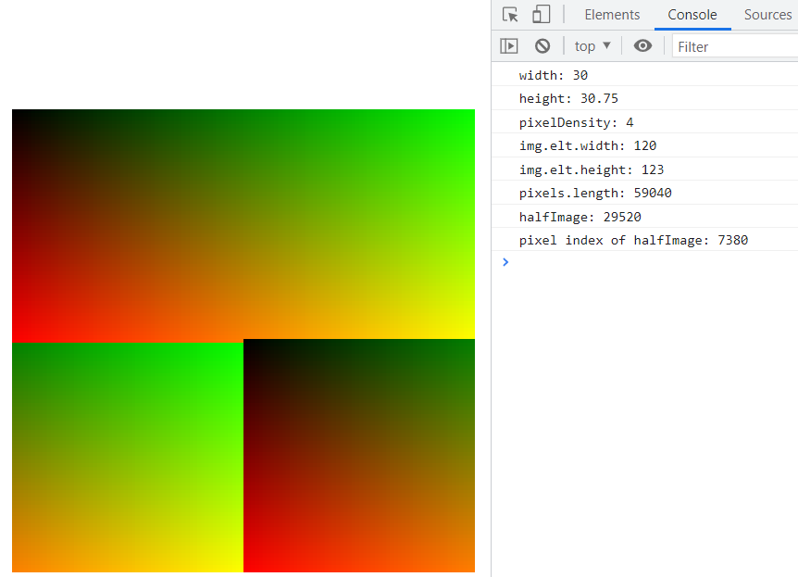Show the console sidebar icon

click(509, 46)
